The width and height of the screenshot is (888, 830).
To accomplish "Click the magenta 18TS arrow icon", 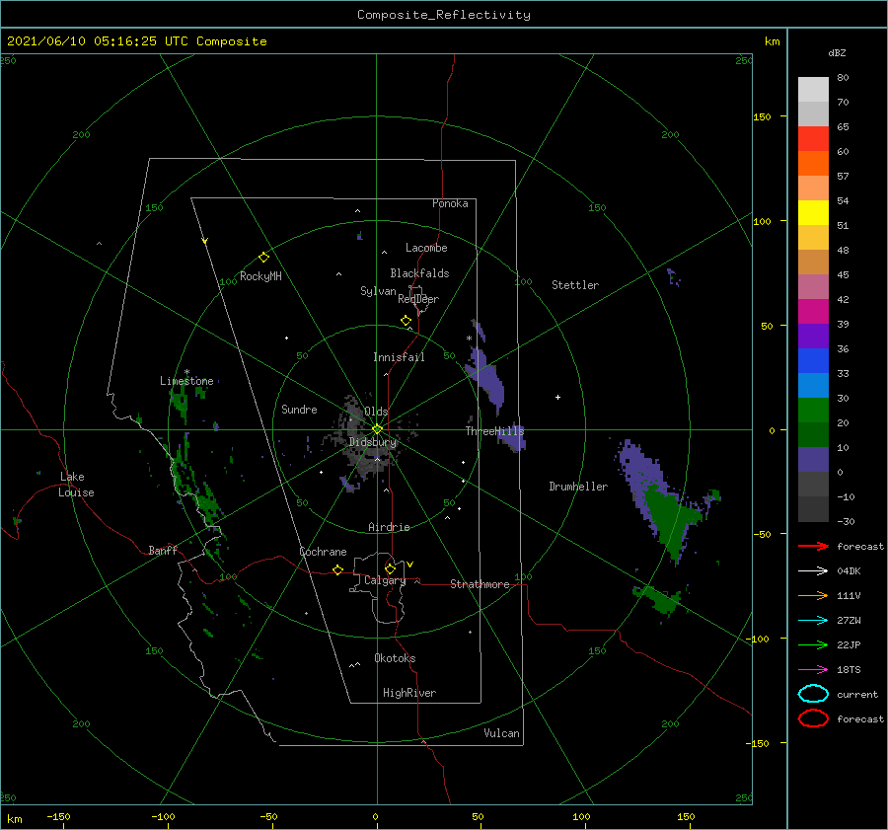I will click(x=813, y=670).
